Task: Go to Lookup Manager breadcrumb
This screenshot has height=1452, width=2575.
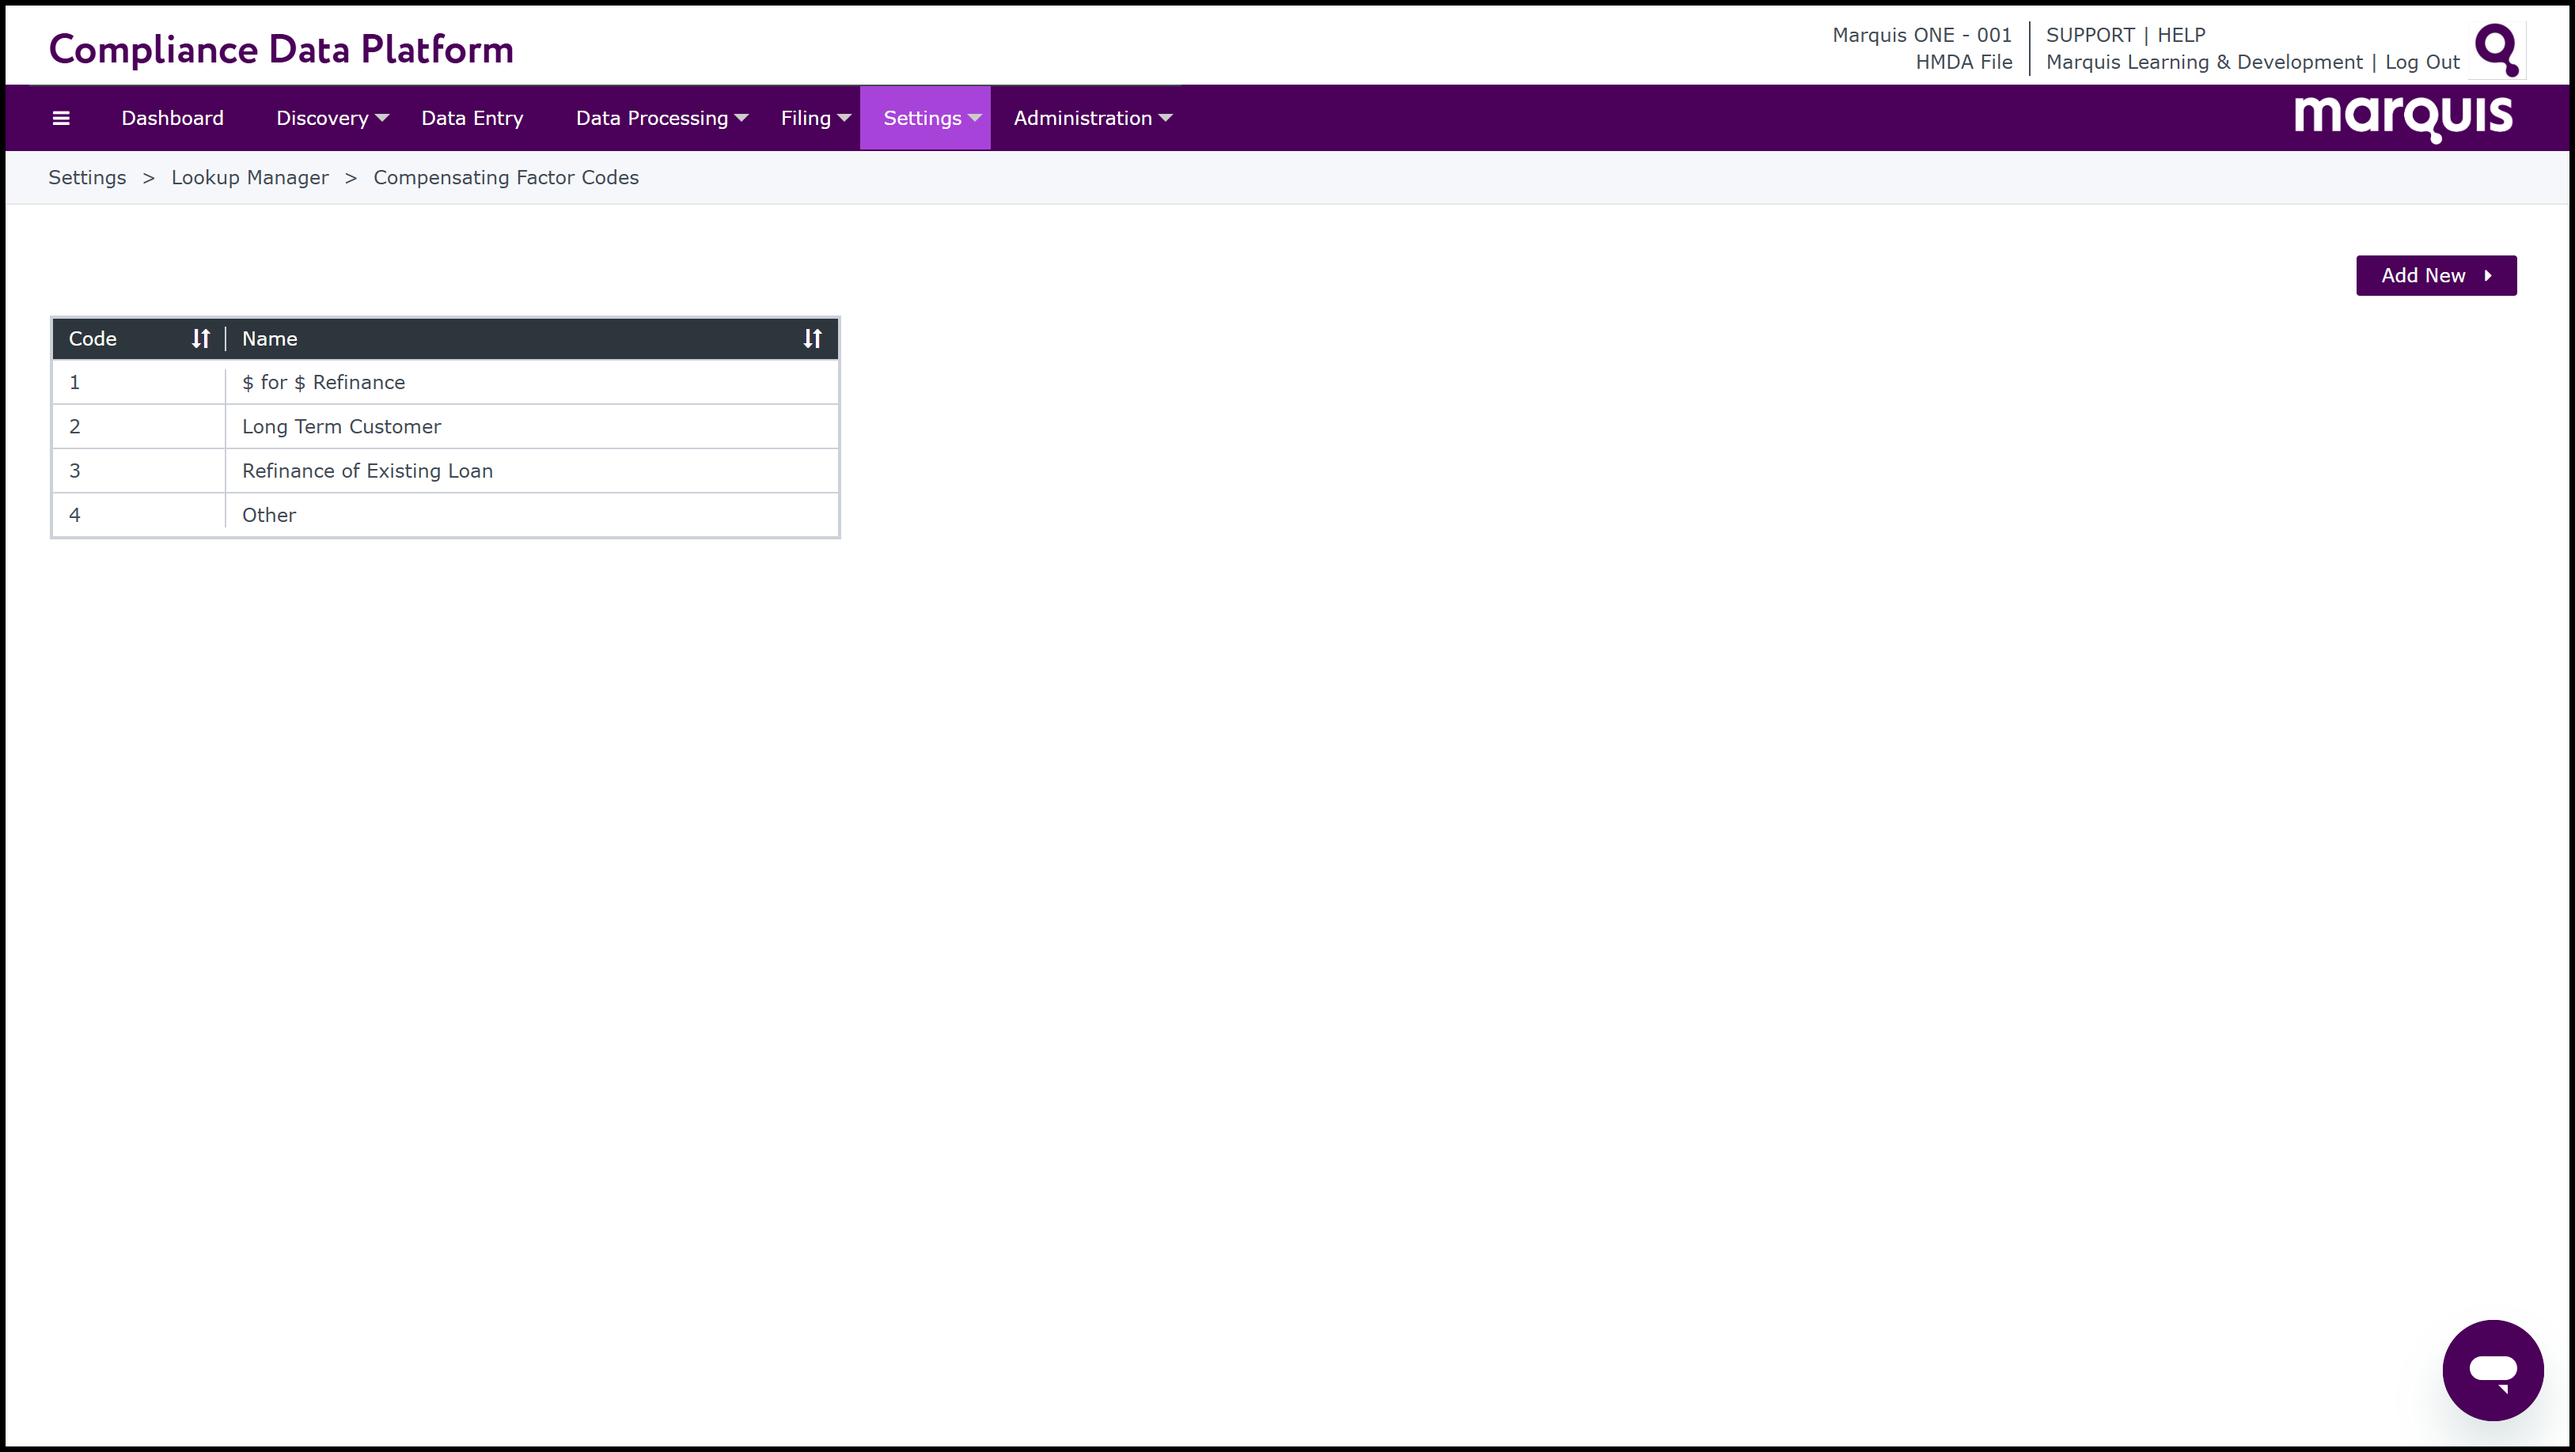Action: (x=250, y=178)
